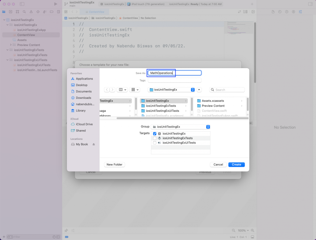Open the project navigator folder icon
The image size is (316, 240).
4,12
